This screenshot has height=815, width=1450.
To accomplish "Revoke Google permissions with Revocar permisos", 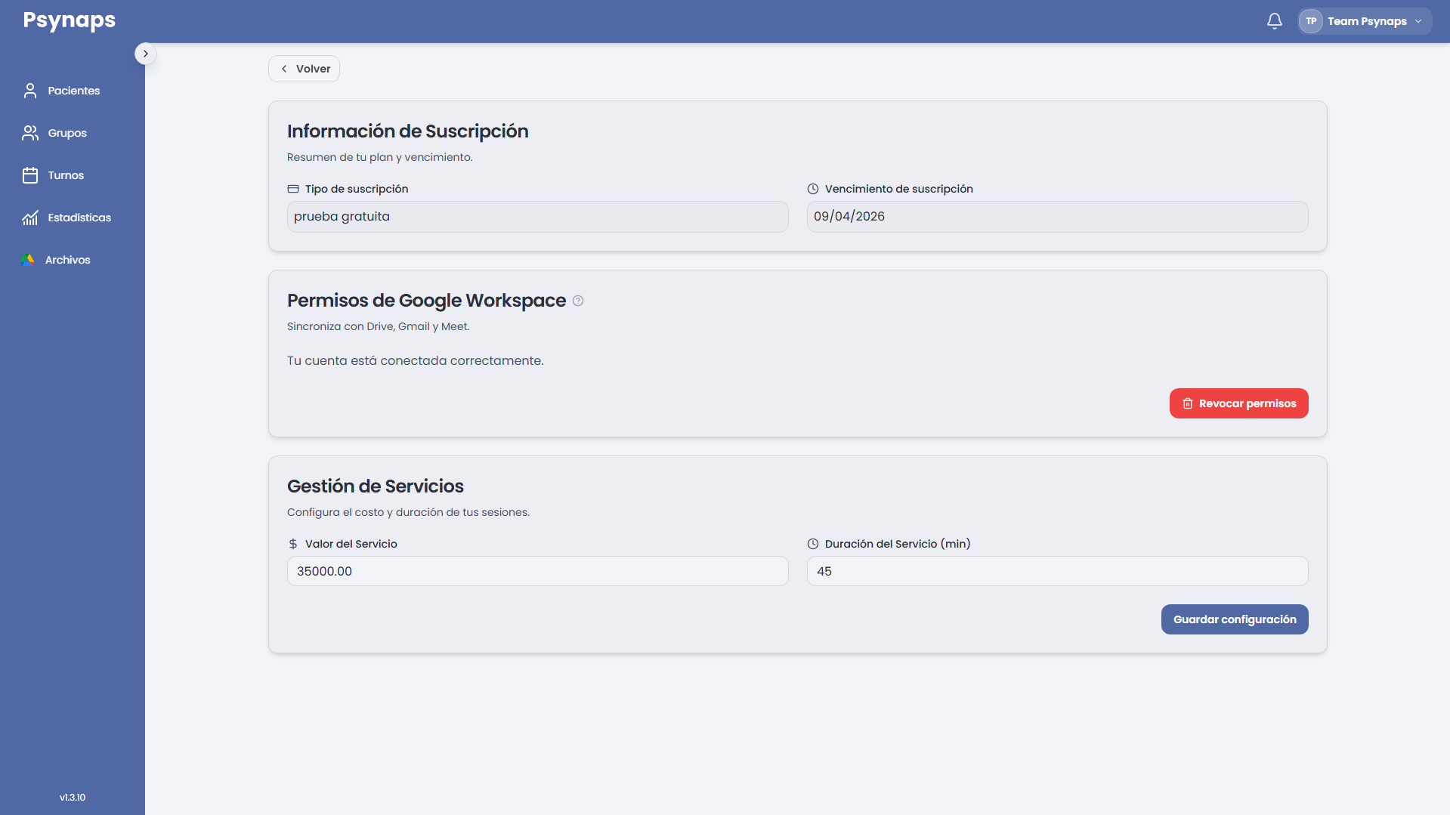I will [x=1238, y=403].
